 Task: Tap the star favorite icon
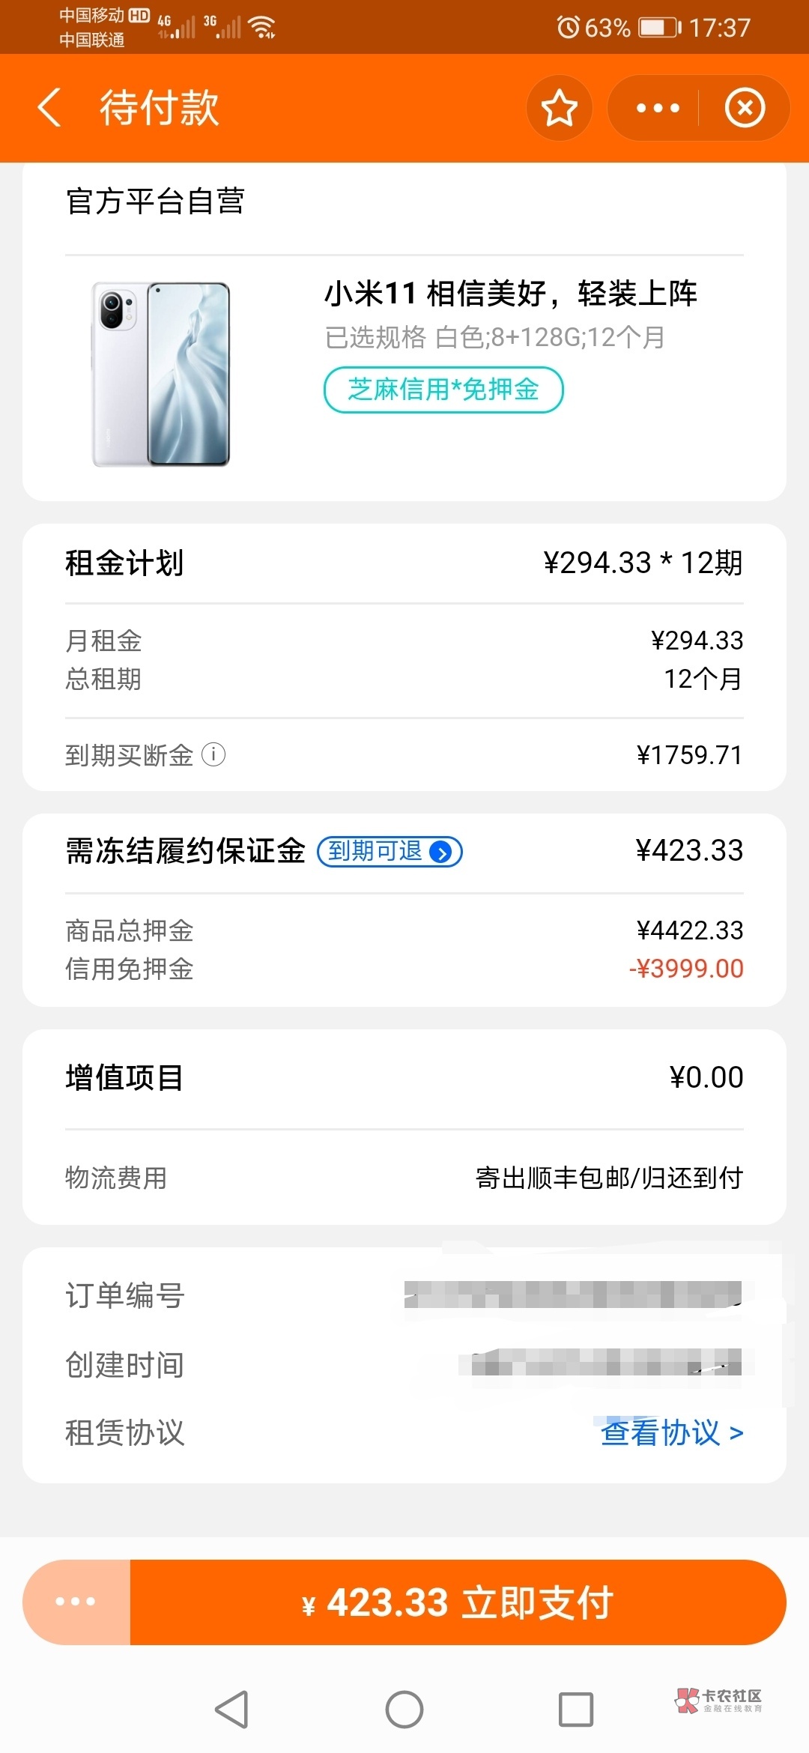coord(559,108)
